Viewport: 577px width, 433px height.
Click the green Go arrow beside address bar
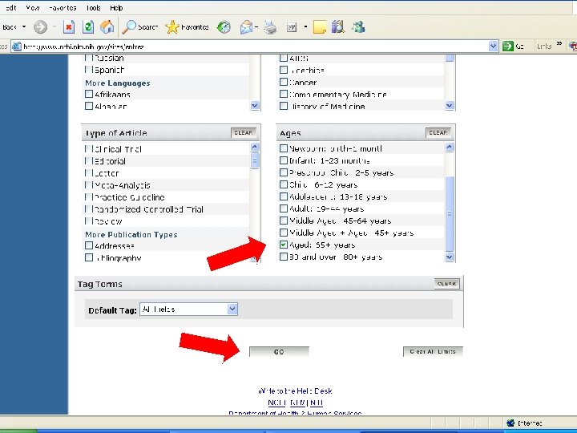[508, 46]
